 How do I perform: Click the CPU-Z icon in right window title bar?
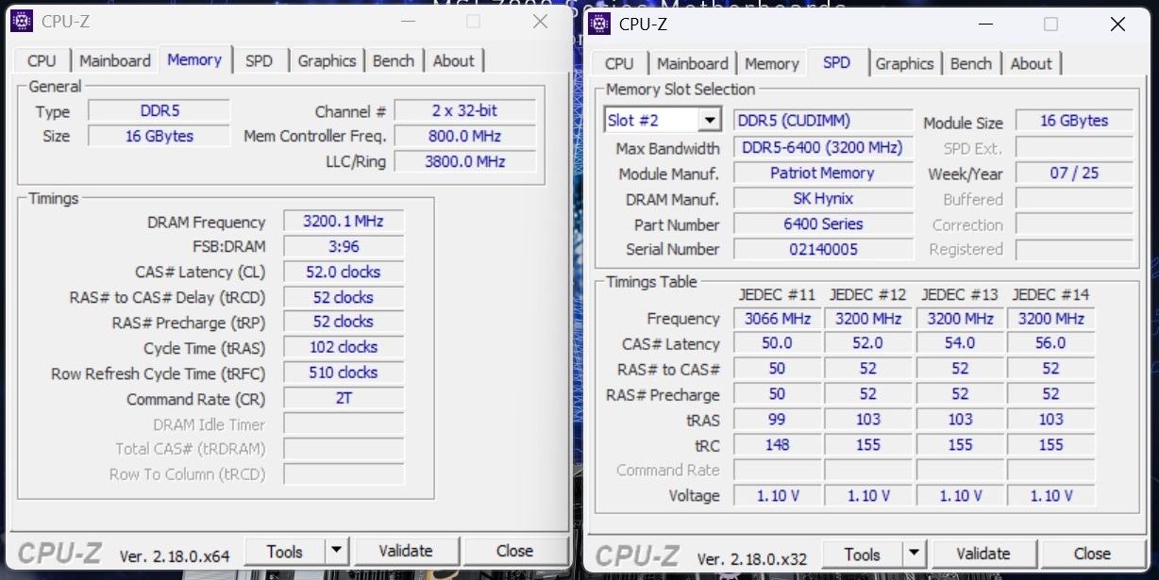(x=598, y=24)
